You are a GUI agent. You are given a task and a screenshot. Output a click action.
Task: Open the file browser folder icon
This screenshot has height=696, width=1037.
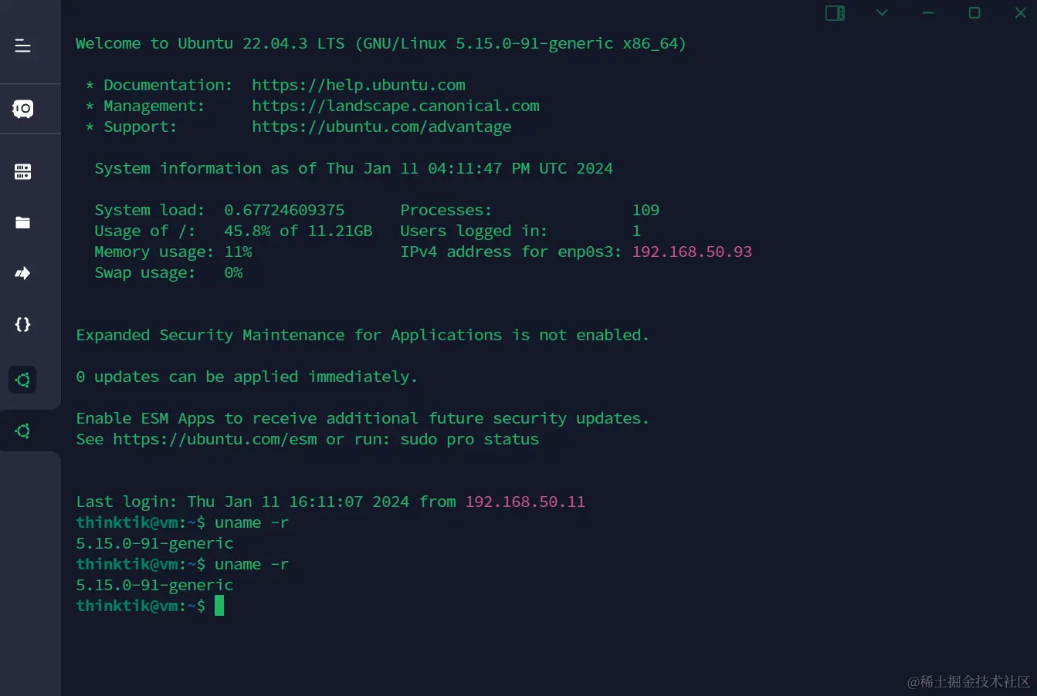22,223
